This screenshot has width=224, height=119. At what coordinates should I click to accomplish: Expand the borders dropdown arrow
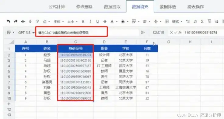pyautogui.click(x=138, y=22)
